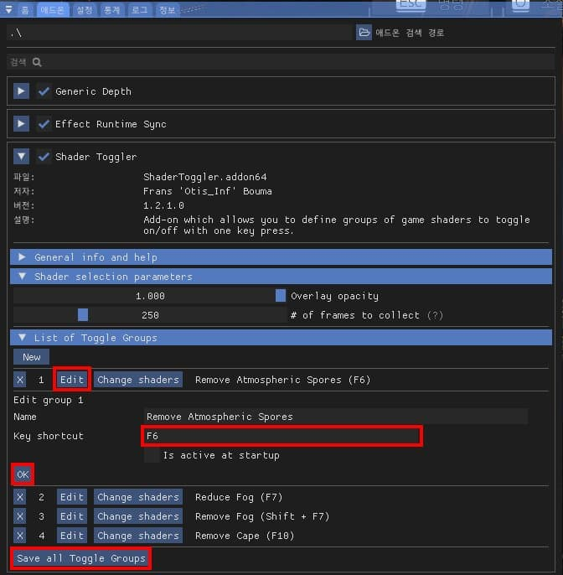
Task: Enable Is active at startup checkbox
Action: [x=152, y=455]
